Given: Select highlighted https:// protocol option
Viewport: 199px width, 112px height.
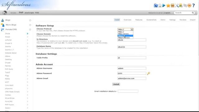Looking at the screenshot, I should [125, 36].
